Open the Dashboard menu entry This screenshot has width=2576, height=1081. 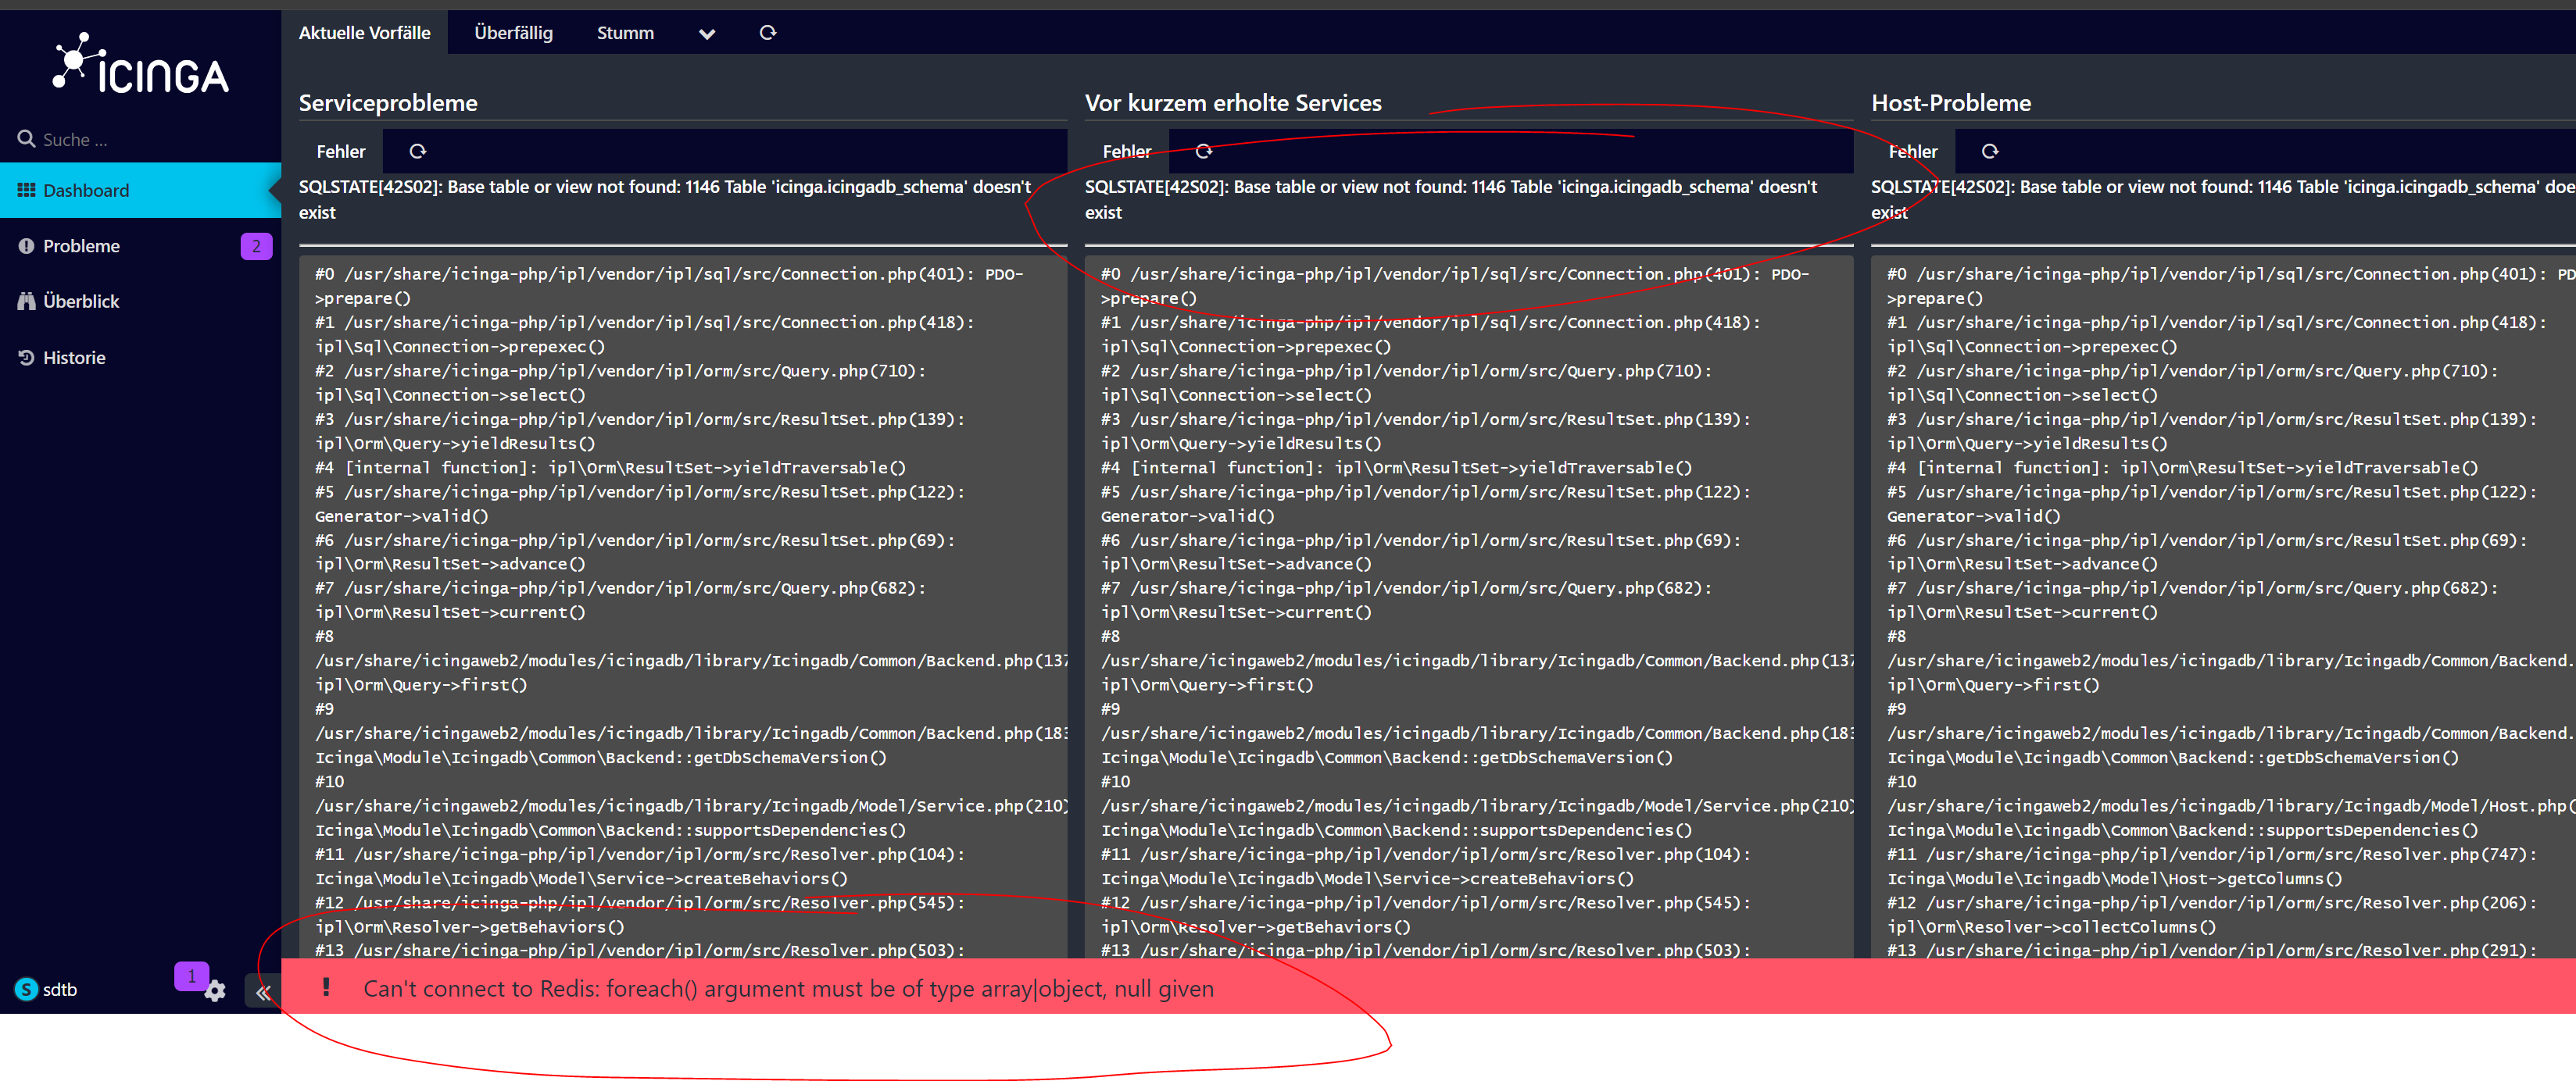(140, 190)
